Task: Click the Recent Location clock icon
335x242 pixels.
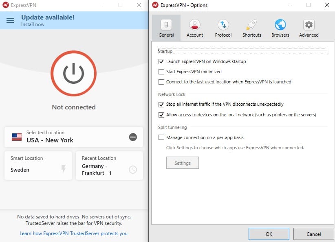Action: (x=133, y=170)
